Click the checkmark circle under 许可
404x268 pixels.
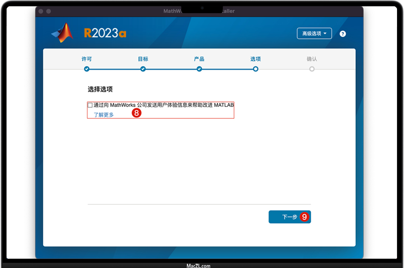[87, 69]
